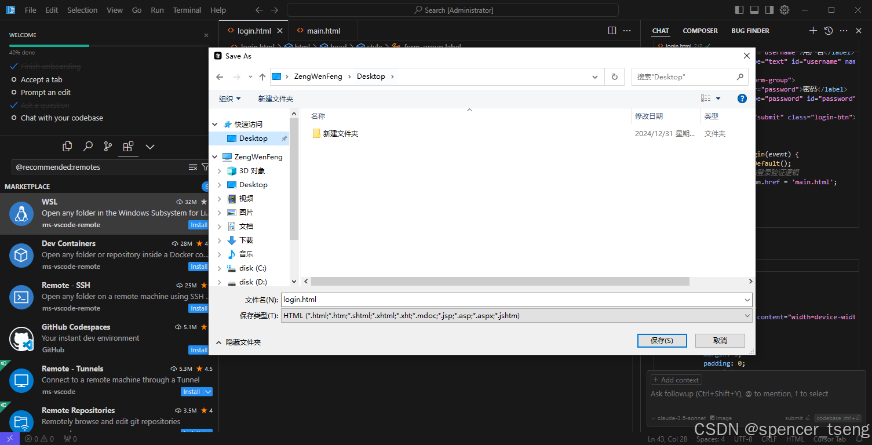Click the 文件名 login.html filename field

click(x=516, y=300)
